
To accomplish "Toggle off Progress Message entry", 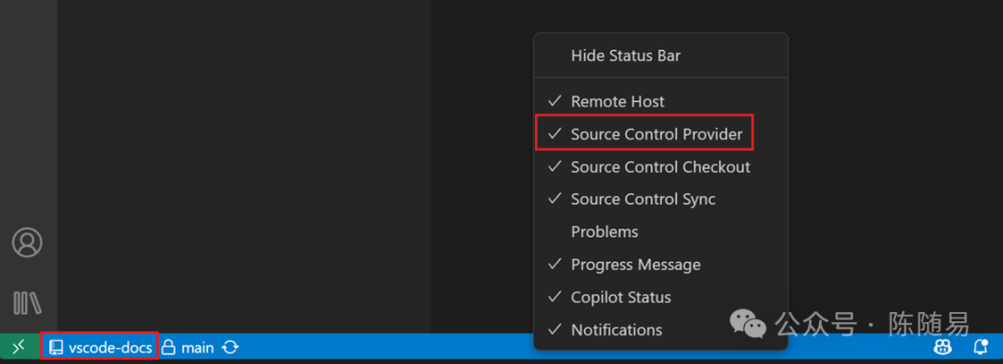I will [661, 265].
